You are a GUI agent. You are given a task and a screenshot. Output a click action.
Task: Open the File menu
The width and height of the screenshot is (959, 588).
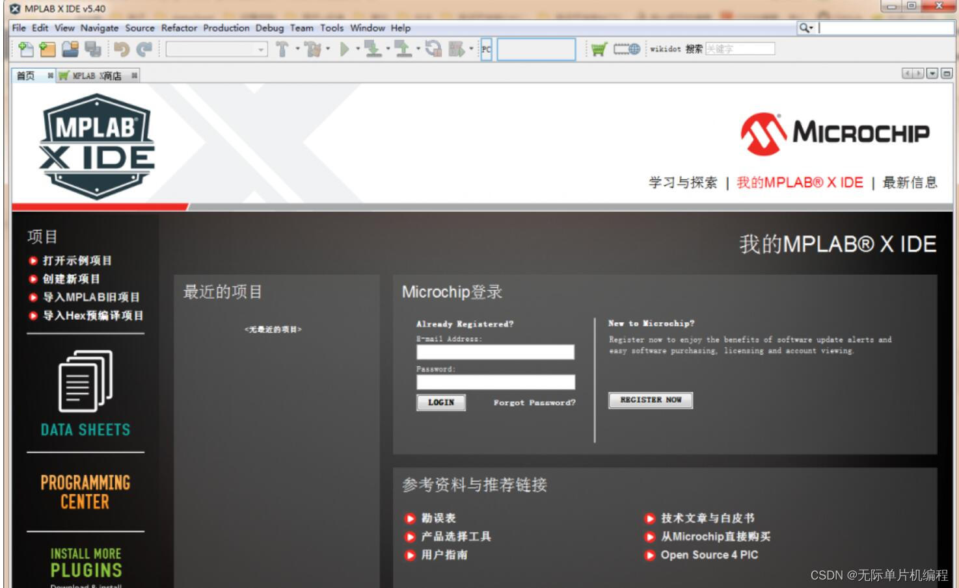(x=19, y=28)
